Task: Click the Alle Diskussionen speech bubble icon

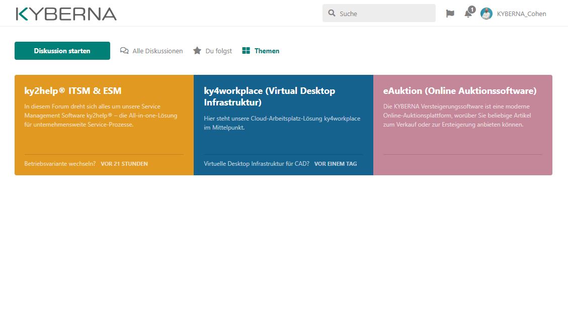Action: [124, 51]
